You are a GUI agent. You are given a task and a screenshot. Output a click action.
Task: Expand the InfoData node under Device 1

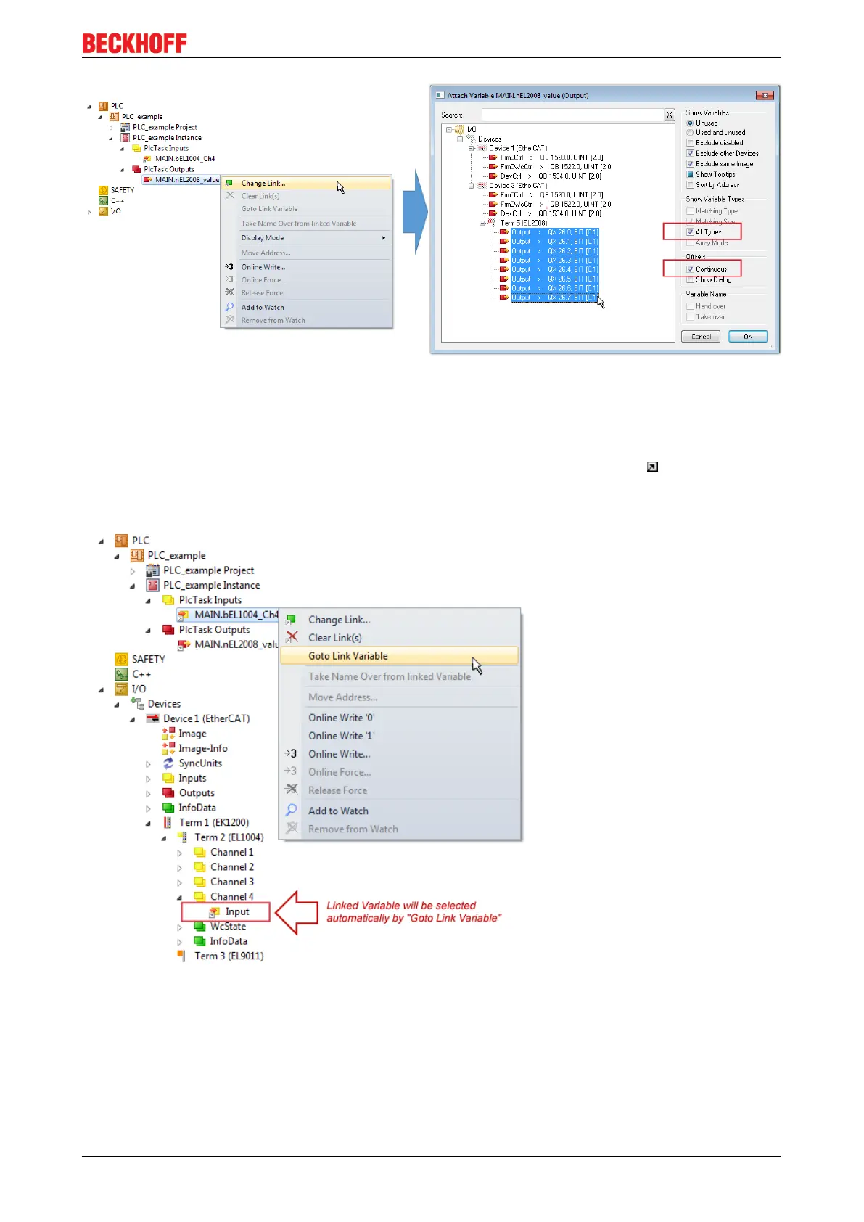tap(149, 808)
